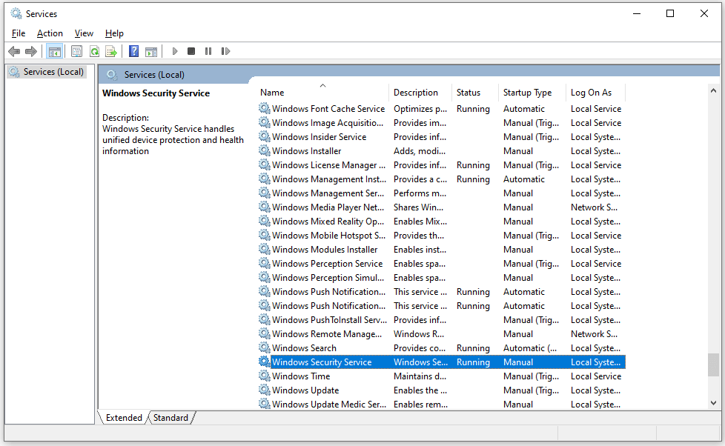Select Windows Remote Manage... service row
This screenshot has height=446, width=725.
[442, 334]
